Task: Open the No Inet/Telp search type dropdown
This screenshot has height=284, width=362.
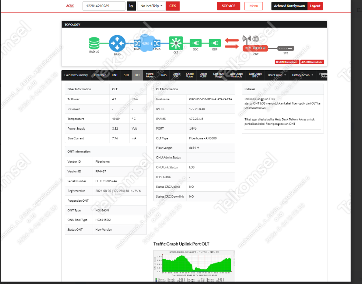Action: tap(151, 6)
